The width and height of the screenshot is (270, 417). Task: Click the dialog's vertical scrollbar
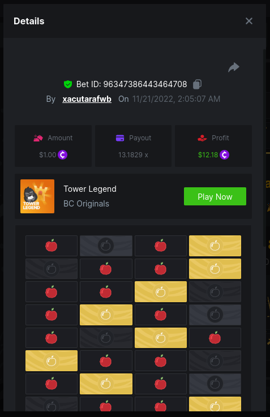click(x=264, y=148)
